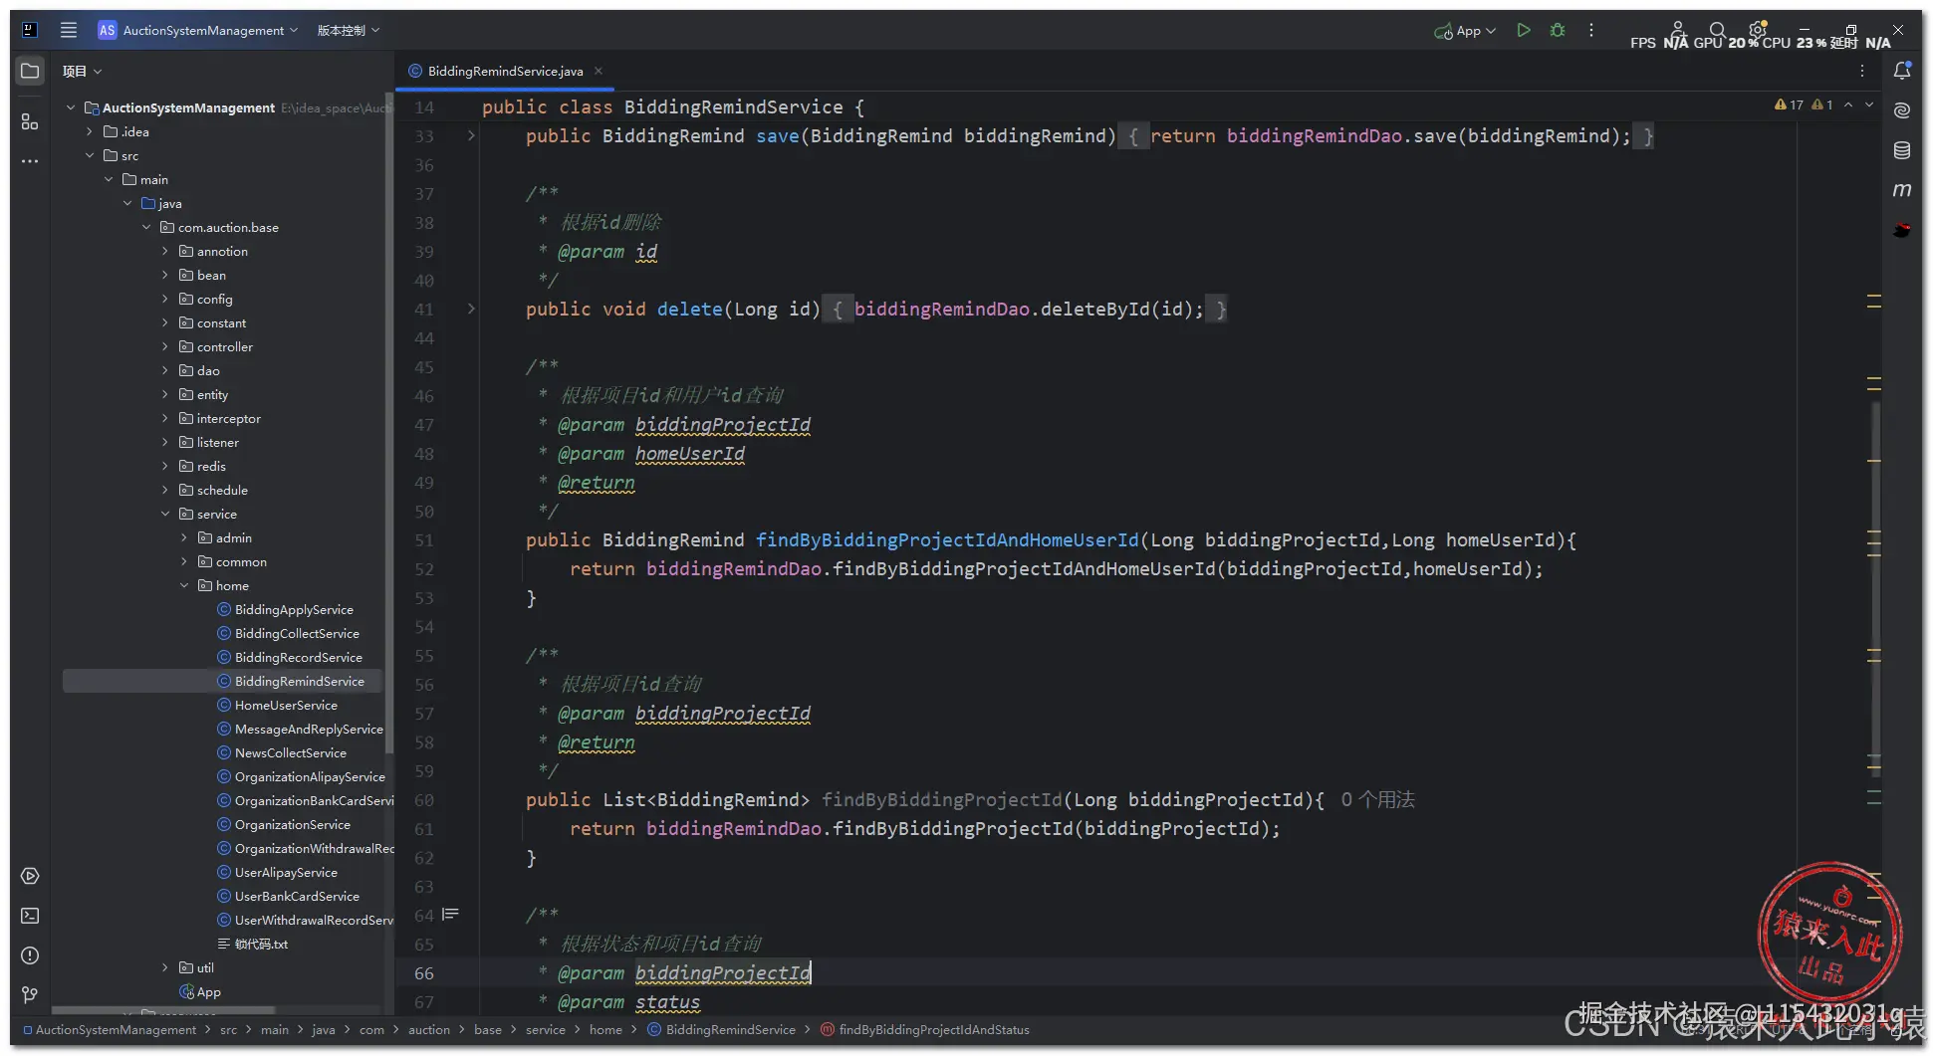Select OrganizationService in the project tree
Image resolution: width=1933 pixels, height=1056 pixels.
(x=293, y=824)
